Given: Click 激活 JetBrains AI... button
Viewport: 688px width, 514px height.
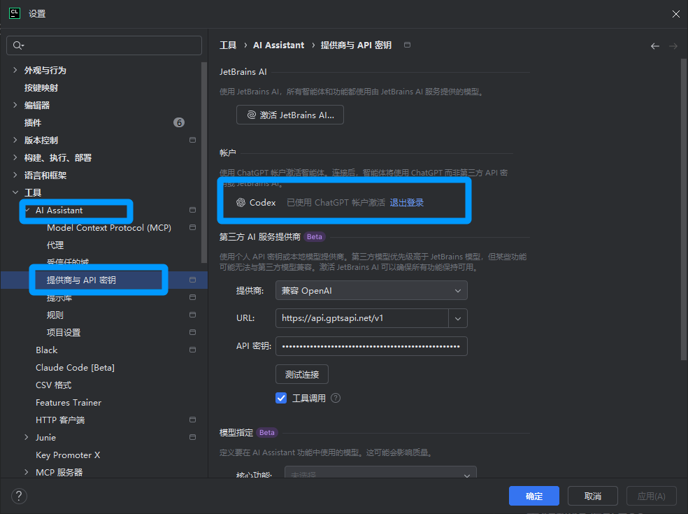Looking at the screenshot, I should click(290, 115).
